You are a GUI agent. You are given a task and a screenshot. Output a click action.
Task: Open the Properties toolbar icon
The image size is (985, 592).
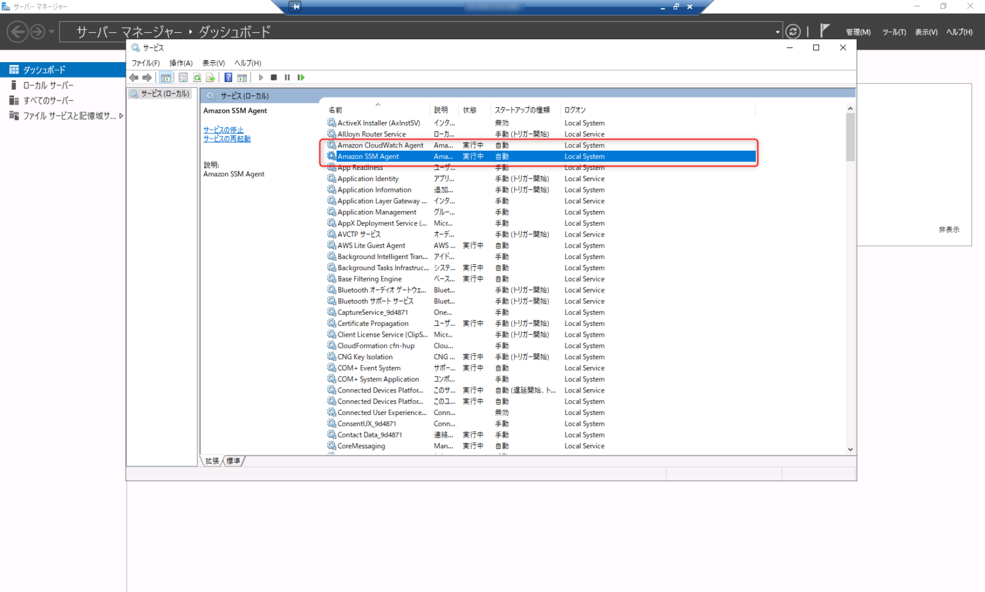183,78
